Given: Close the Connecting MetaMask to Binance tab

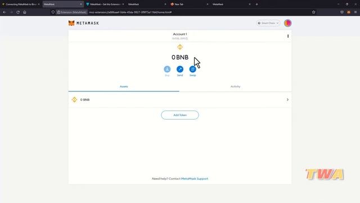Looking at the screenshot, I should pos(39,4).
